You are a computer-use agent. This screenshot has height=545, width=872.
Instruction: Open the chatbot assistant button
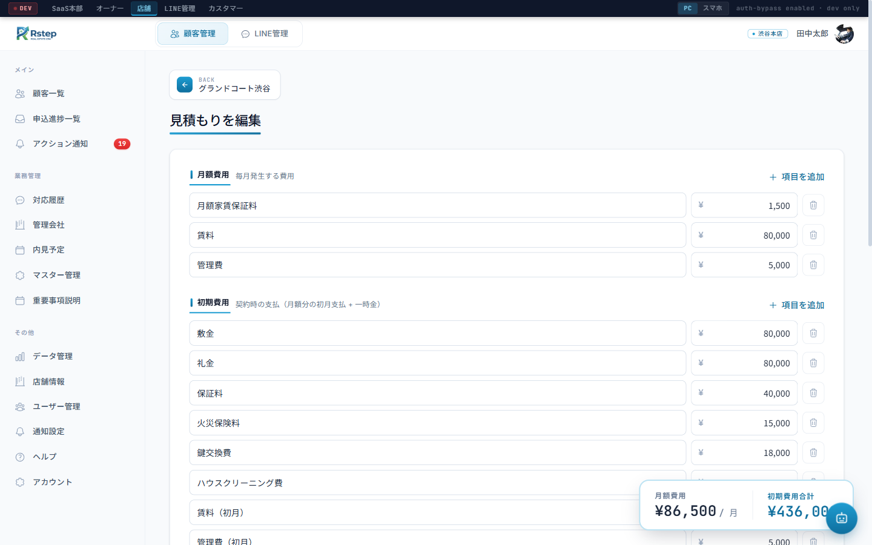coord(842,518)
